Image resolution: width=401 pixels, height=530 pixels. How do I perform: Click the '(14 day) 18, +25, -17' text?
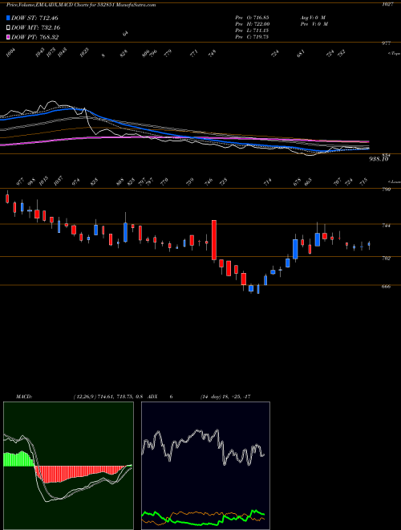pos(225,397)
